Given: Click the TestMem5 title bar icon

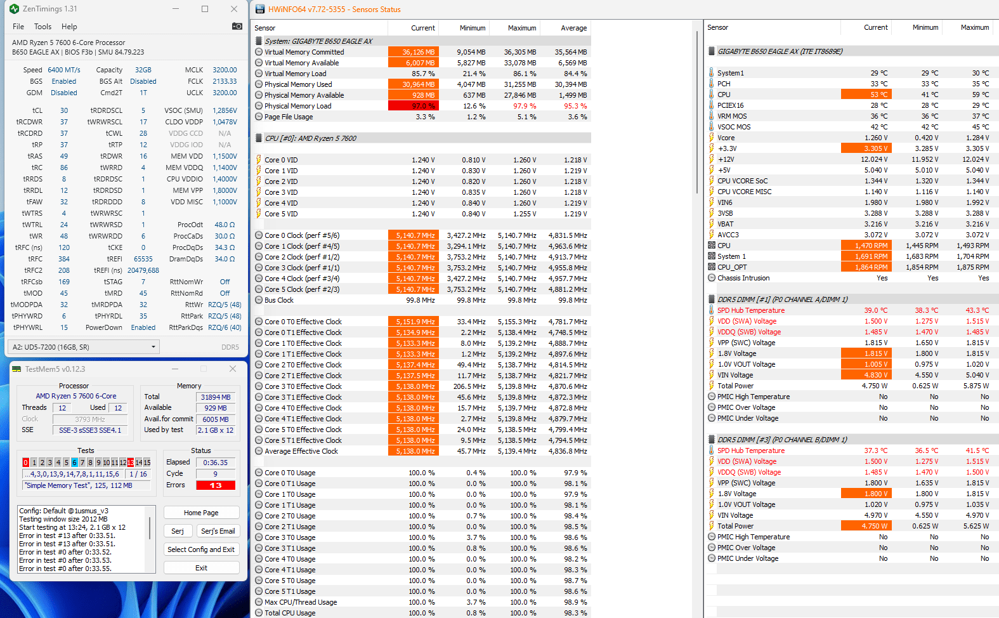Looking at the screenshot, I should pyautogui.click(x=17, y=369).
